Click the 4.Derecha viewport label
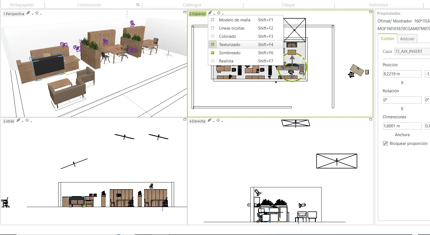 (x=197, y=121)
